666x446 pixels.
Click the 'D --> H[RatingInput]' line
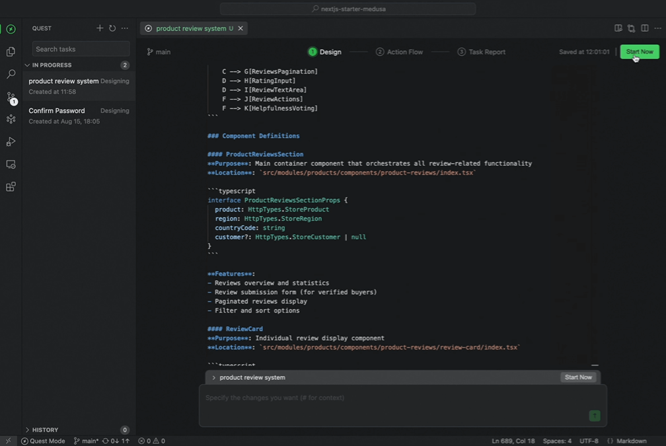(x=259, y=81)
